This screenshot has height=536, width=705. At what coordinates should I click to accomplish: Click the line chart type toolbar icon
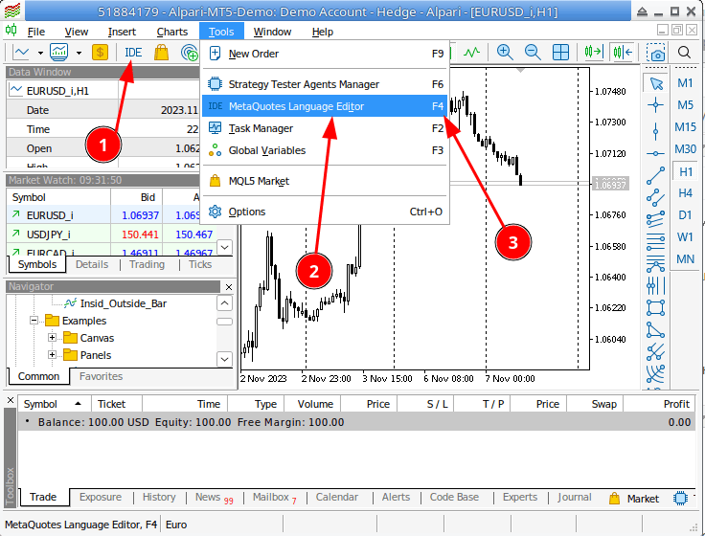coord(22,53)
